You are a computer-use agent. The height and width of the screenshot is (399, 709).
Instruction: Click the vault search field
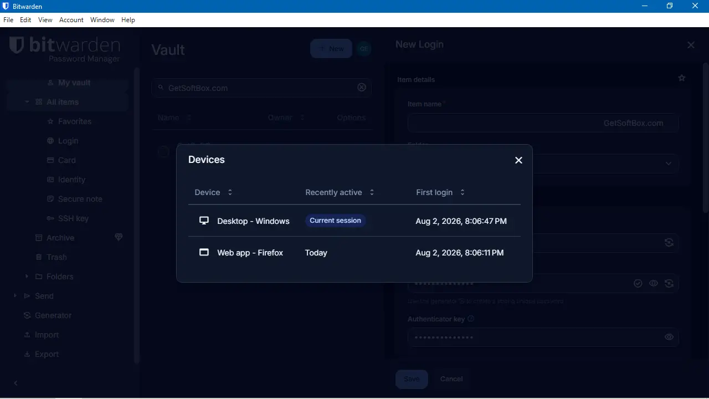[x=261, y=88]
